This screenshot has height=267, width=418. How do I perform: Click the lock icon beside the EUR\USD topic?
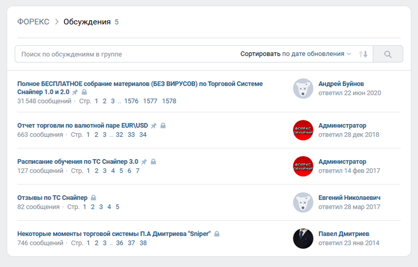pos(163,125)
